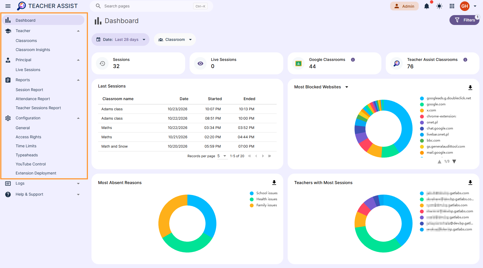
Task: Toggle the light/dark theme sun icon
Action: 439,6
